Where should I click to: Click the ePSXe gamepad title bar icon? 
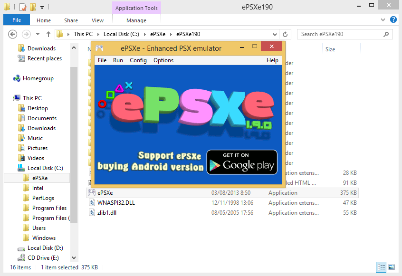[x=99, y=48]
